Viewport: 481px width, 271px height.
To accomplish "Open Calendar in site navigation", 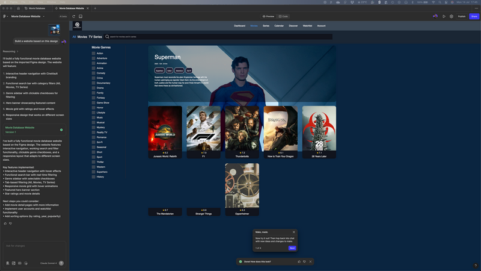I will (x=279, y=26).
